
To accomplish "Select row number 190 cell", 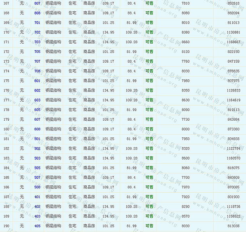I will pos(6,226).
